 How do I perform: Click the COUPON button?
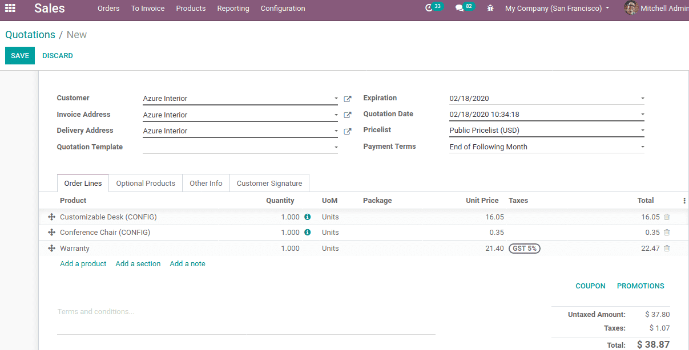590,286
